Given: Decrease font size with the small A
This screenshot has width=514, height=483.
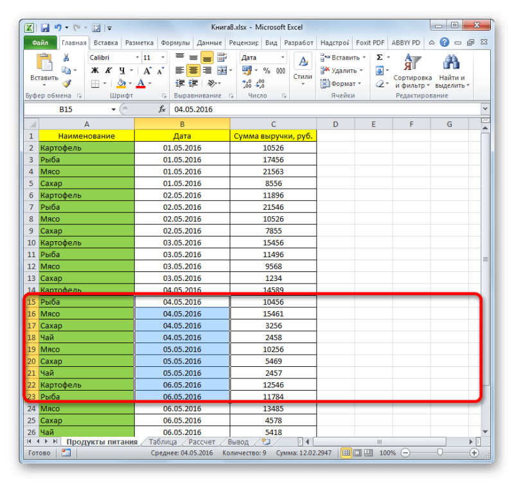Looking at the screenshot, I should (x=160, y=71).
